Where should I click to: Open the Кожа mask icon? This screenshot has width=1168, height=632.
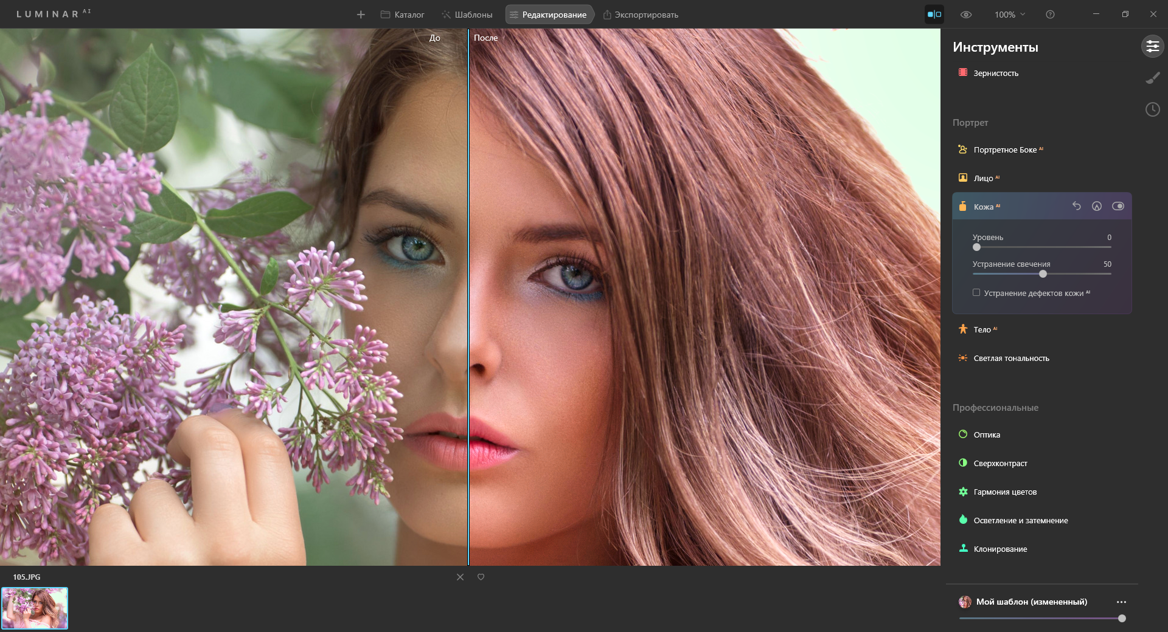(1097, 206)
